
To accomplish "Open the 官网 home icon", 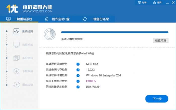I will [x=154, y=2].
